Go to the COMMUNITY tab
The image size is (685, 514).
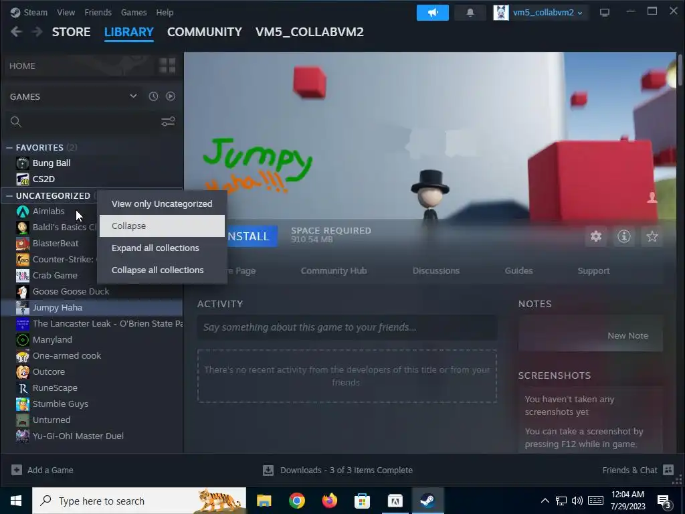(x=205, y=32)
